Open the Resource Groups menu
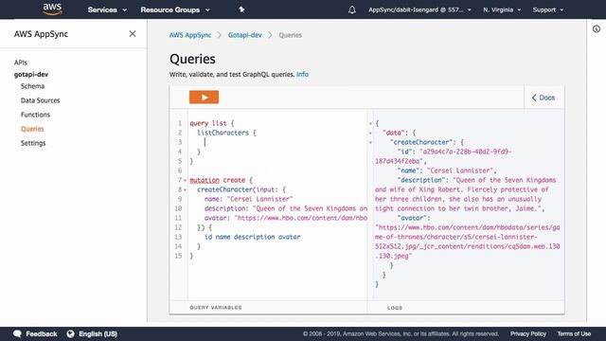Viewport: 606px width, 341px height. (174, 9)
